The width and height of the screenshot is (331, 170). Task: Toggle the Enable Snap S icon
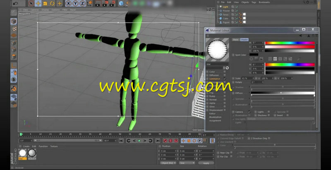[14, 79]
